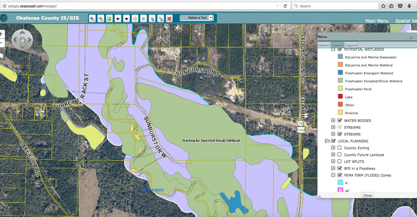417x217 pixels.
Task: Click the Freshwater Emergent Wetland blue swatch
Action: tap(340, 73)
